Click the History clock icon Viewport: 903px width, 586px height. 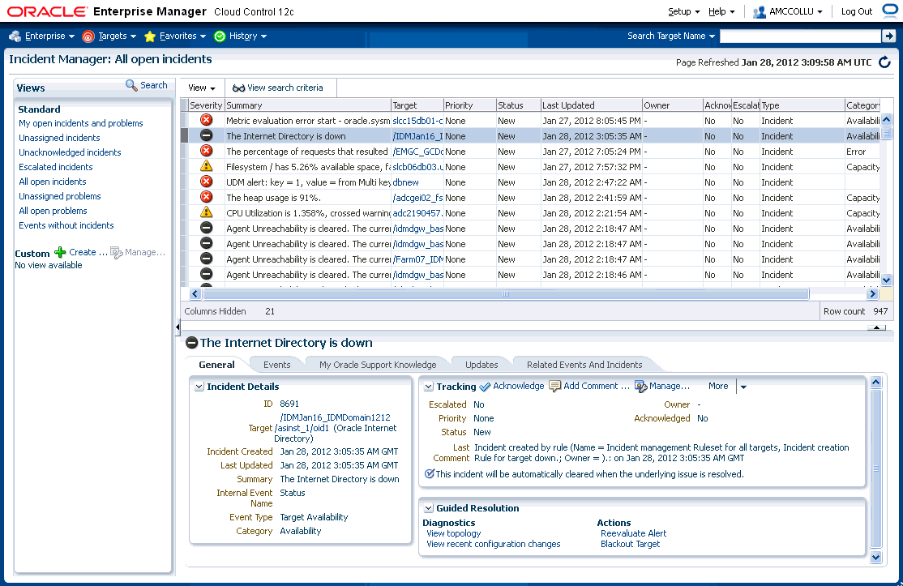coord(220,36)
